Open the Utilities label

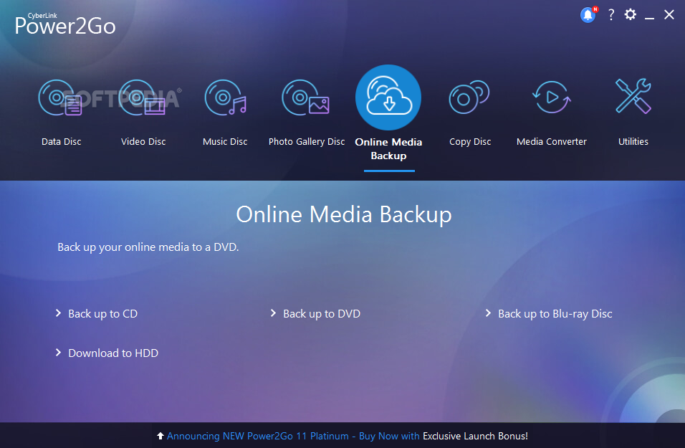click(633, 142)
